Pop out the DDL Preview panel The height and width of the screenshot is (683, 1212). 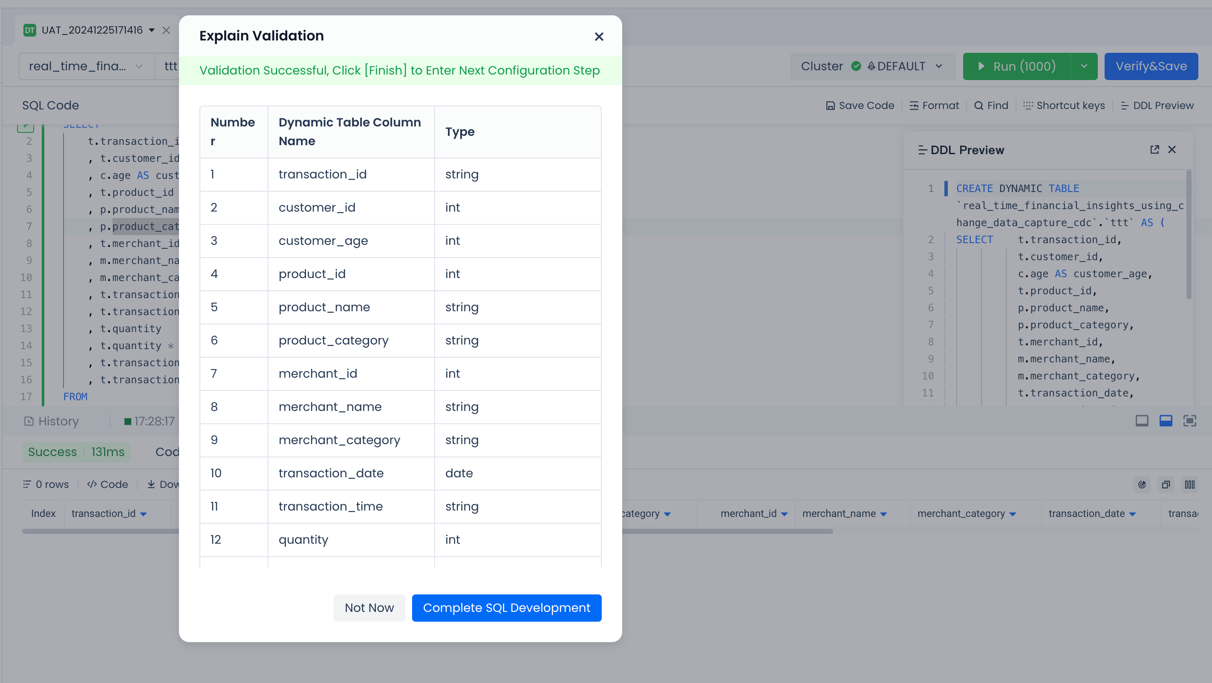1154,149
